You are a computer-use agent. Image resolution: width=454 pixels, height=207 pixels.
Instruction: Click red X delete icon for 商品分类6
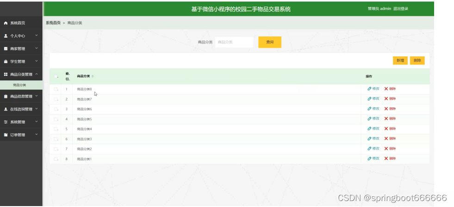[386, 109]
